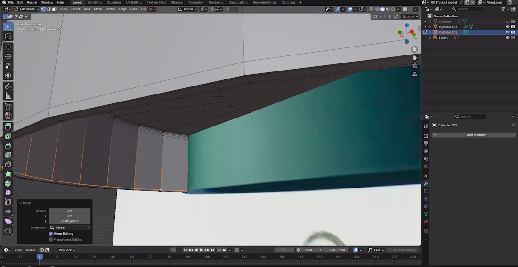The image size is (518, 267).
Task: Switch to the Shading workspace tab
Action: click(177, 2)
